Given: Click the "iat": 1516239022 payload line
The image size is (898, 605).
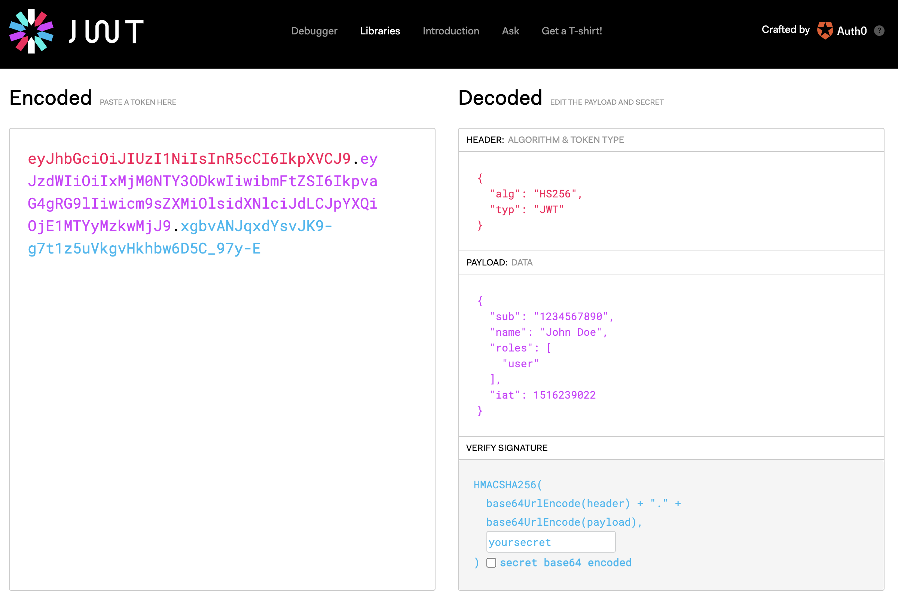Looking at the screenshot, I should point(543,395).
